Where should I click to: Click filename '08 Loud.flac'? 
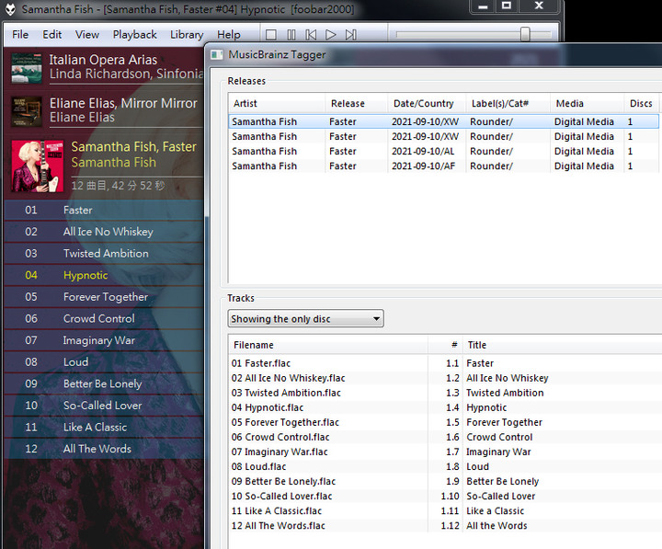click(x=258, y=466)
